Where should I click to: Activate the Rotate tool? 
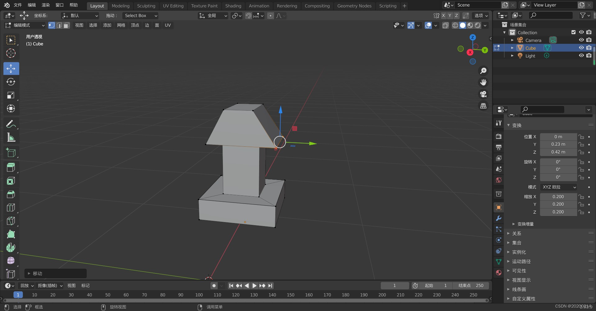11,82
